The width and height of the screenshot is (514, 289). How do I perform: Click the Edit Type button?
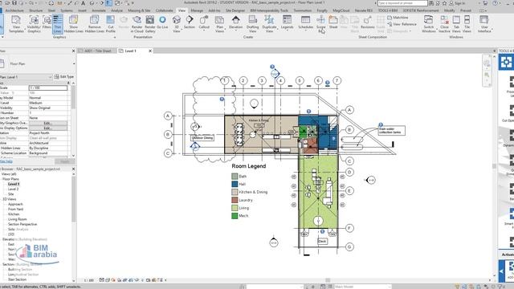(x=64, y=77)
